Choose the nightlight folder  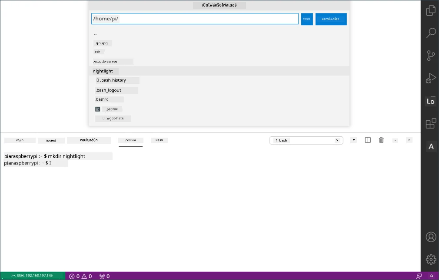point(219,71)
